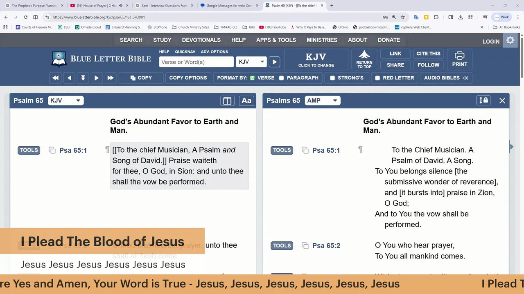The image size is (524, 294).
Task: Toggle scroll sync lock icon in AMP panel
Action: [x=483, y=100]
